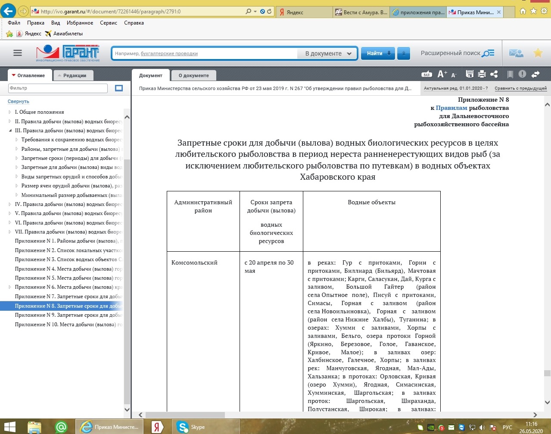This screenshot has width=551, height=434.
Task: Open the hamburger main menu
Action: (x=18, y=53)
